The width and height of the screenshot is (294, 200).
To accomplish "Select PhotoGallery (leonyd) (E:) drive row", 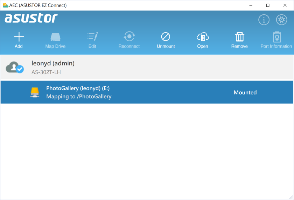I will coord(147,92).
